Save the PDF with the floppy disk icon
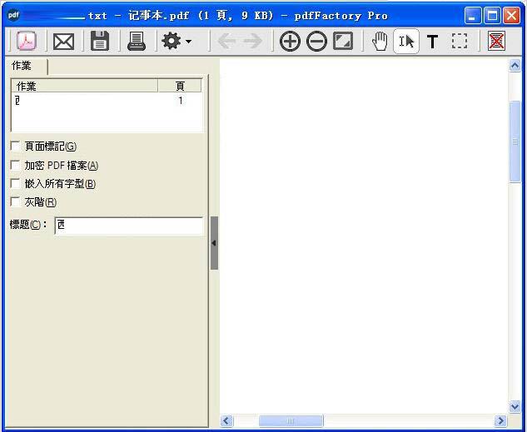527x432 pixels. (100, 41)
